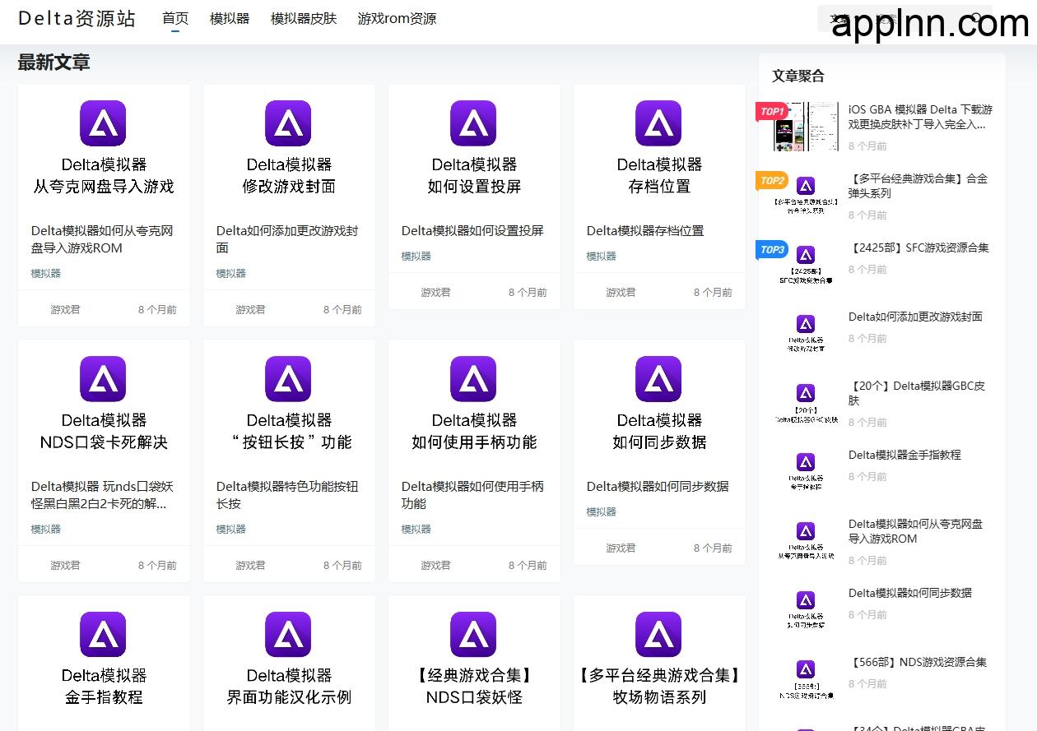Select the Delta icon on 如何设置投屏 card
The height and width of the screenshot is (731, 1037).
(474, 123)
